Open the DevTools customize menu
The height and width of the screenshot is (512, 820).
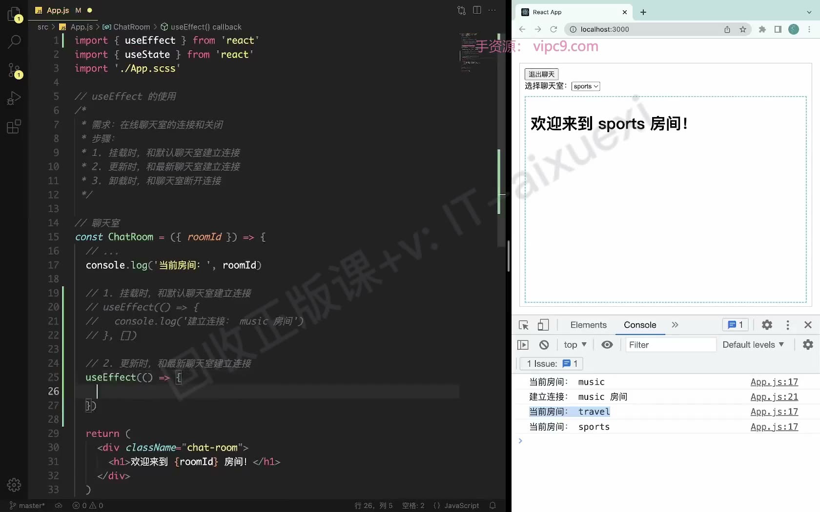pyautogui.click(x=788, y=325)
